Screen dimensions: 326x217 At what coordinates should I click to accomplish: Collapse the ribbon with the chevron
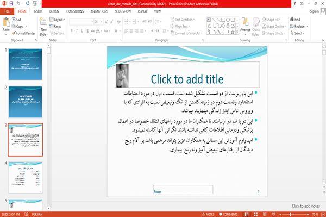(x=322, y=40)
